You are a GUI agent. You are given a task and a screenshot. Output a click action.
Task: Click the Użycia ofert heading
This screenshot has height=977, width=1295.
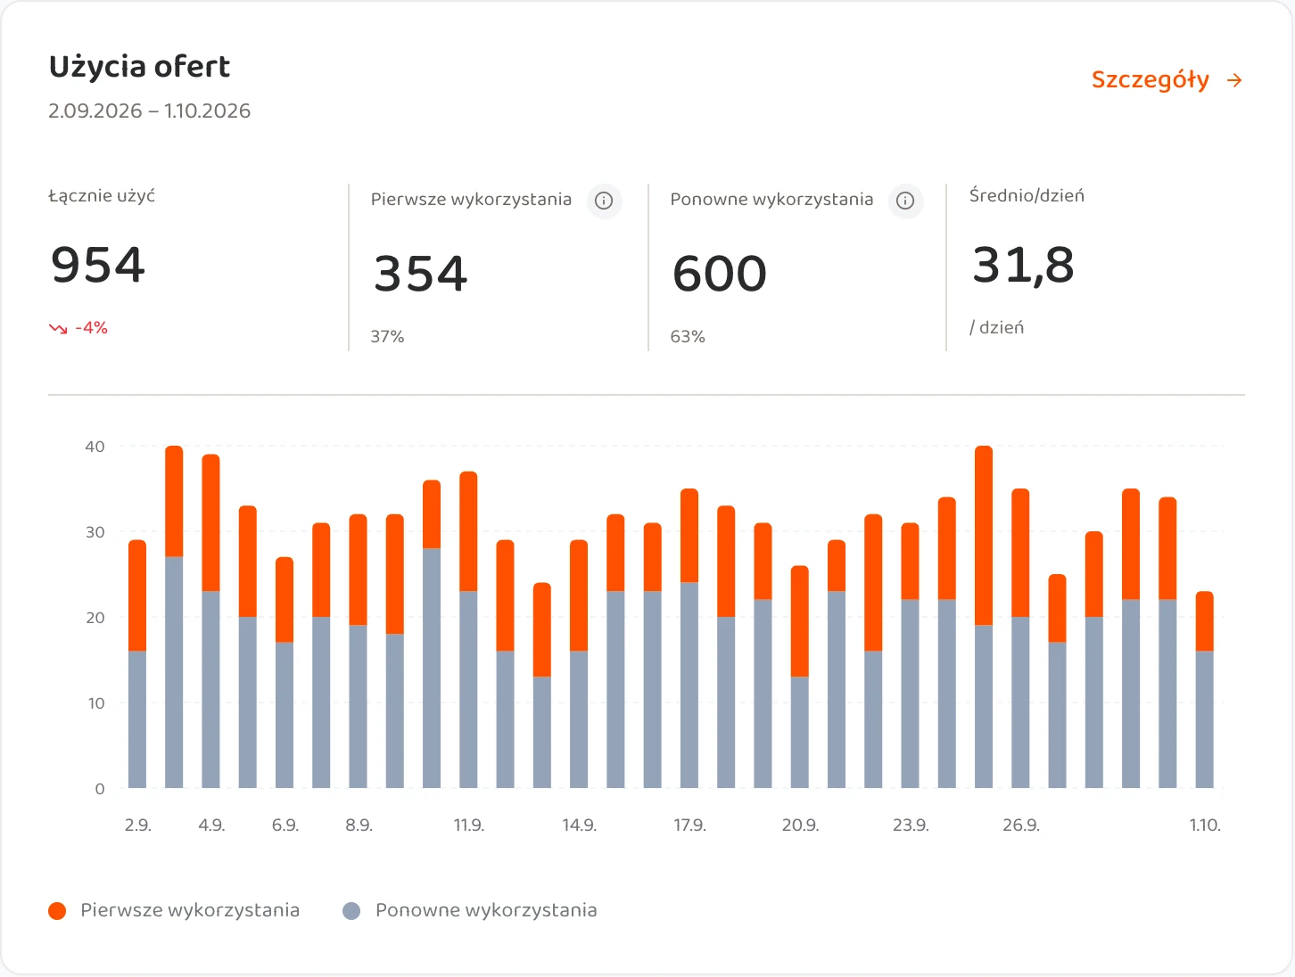(139, 67)
